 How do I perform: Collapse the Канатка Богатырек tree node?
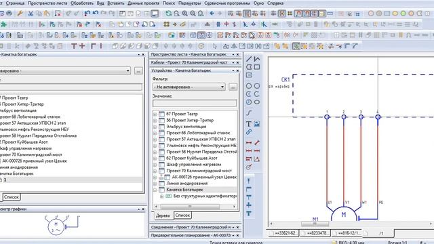(x=155, y=190)
